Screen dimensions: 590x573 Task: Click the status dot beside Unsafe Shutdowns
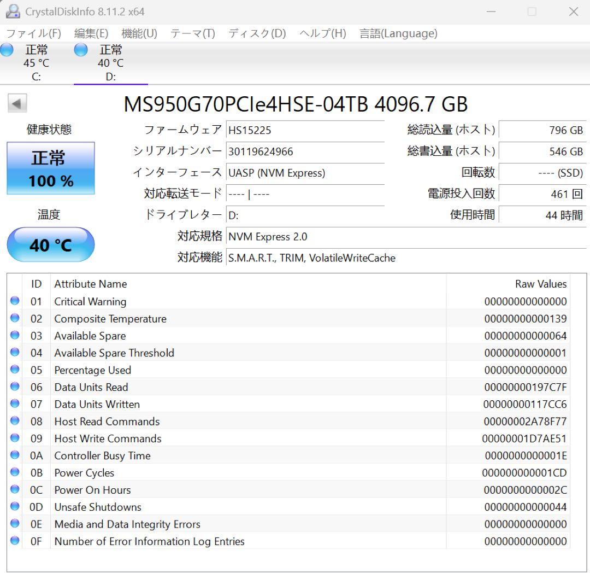(x=15, y=507)
